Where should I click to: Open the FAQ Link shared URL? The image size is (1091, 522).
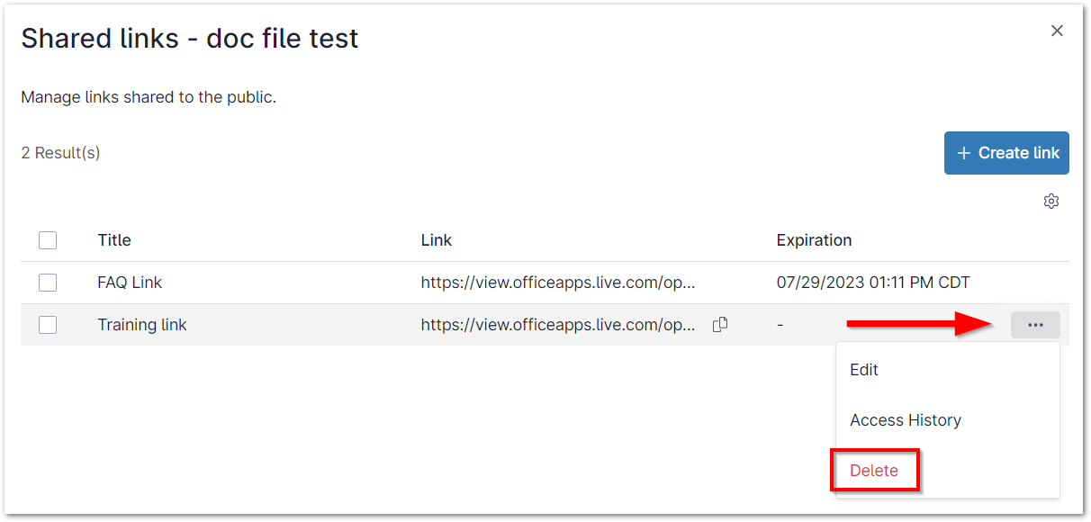(556, 282)
